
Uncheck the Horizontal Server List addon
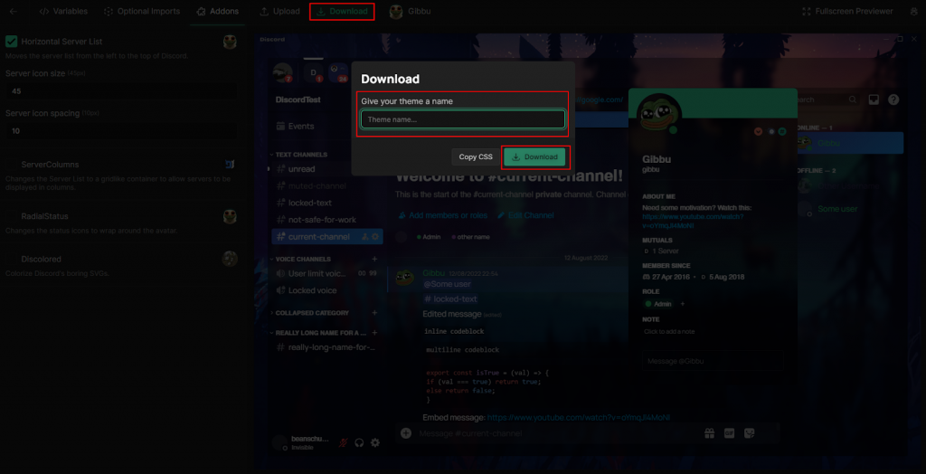point(11,42)
